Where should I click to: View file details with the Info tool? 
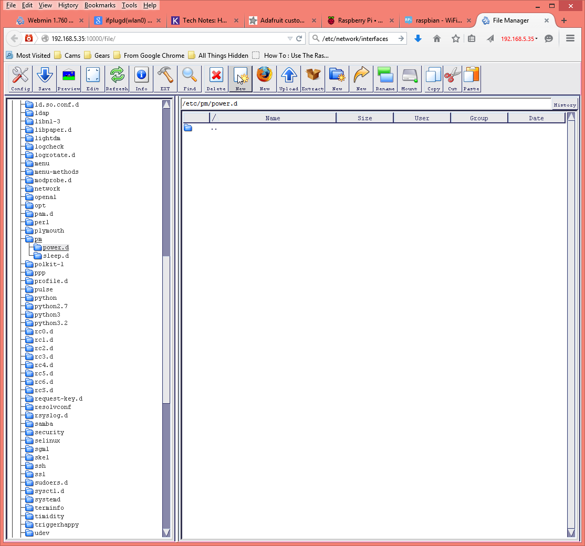point(141,78)
